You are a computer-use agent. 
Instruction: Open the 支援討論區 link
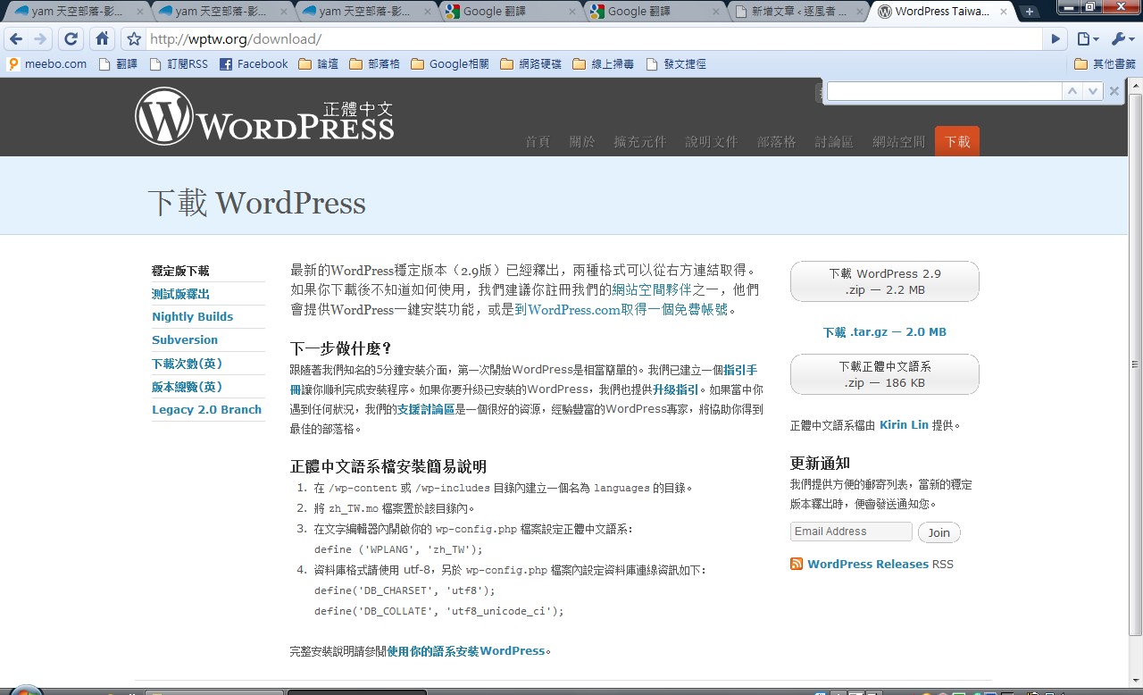point(426,409)
